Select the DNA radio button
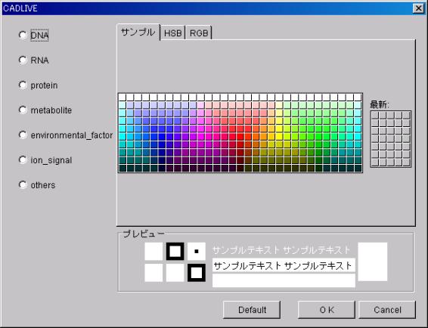This screenshot has height=328, width=428. tap(23, 36)
